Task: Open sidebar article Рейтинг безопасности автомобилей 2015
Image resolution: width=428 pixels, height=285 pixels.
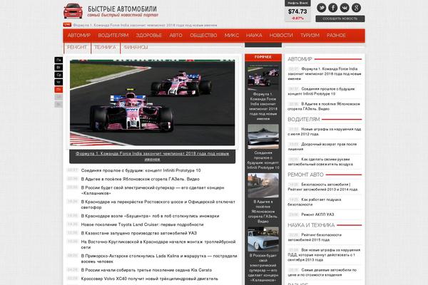Action: click(x=315, y=237)
